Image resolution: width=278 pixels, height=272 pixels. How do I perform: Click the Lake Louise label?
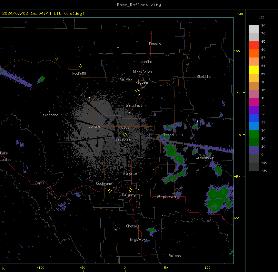click(x=6, y=156)
